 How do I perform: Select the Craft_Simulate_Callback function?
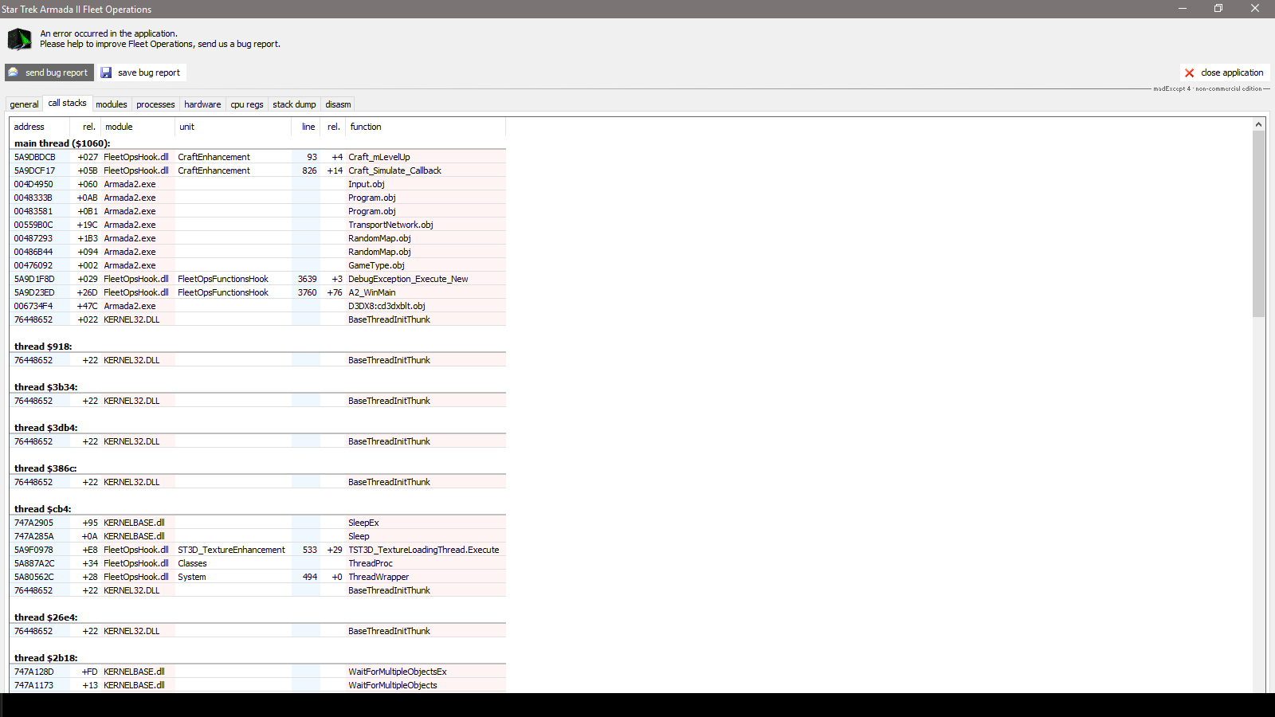click(x=394, y=170)
